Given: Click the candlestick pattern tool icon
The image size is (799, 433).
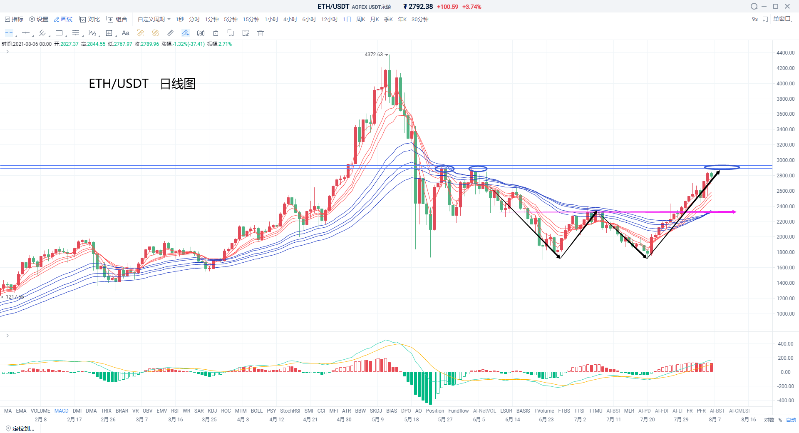Looking at the screenshot, I should tap(201, 33).
